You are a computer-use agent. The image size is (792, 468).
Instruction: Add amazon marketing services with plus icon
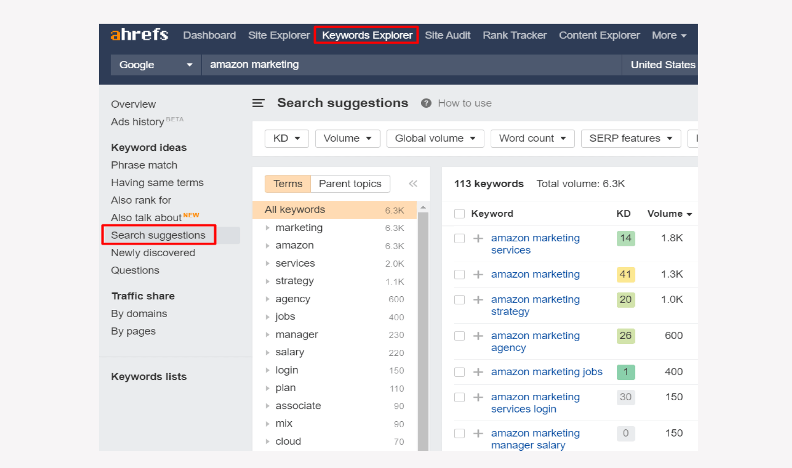pyautogui.click(x=478, y=238)
